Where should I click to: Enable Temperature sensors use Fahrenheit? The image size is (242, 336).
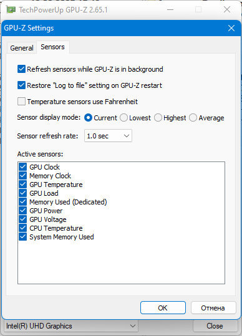[x=21, y=102]
